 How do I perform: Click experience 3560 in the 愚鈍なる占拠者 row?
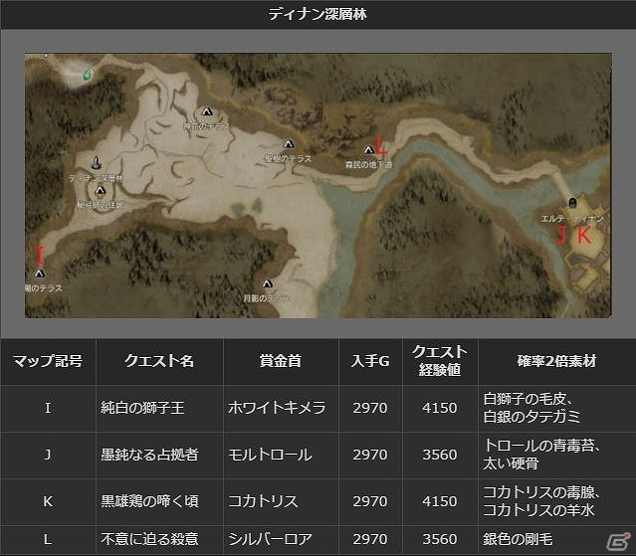pyautogui.click(x=440, y=455)
